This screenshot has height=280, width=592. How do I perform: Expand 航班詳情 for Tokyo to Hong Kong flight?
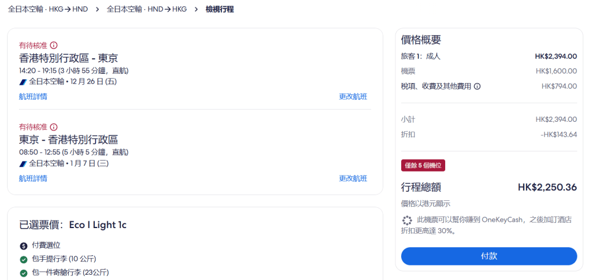pos(33,178)
